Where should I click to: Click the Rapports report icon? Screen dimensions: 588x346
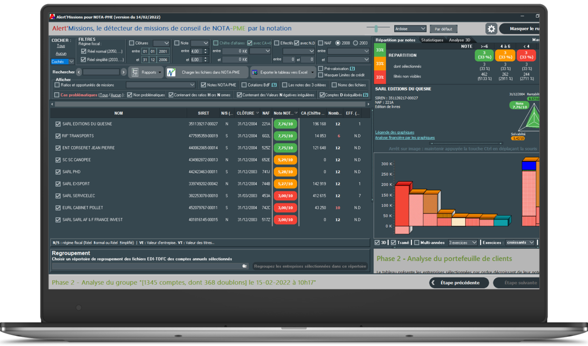point(135,72)
